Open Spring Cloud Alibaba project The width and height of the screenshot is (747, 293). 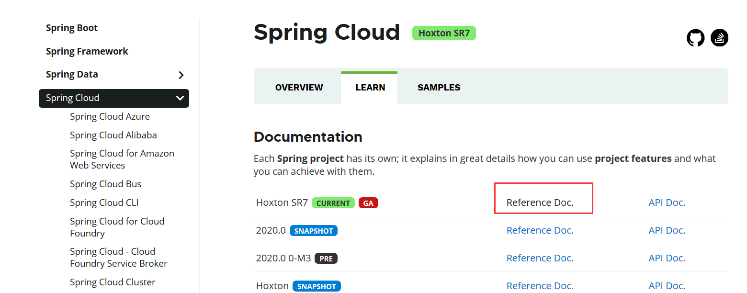pos(113,135)
